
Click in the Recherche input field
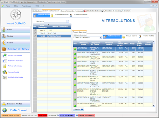[55, 21]
